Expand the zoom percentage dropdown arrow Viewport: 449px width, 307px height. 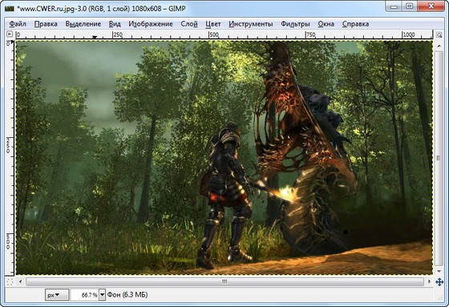click(x=103, y=295)
